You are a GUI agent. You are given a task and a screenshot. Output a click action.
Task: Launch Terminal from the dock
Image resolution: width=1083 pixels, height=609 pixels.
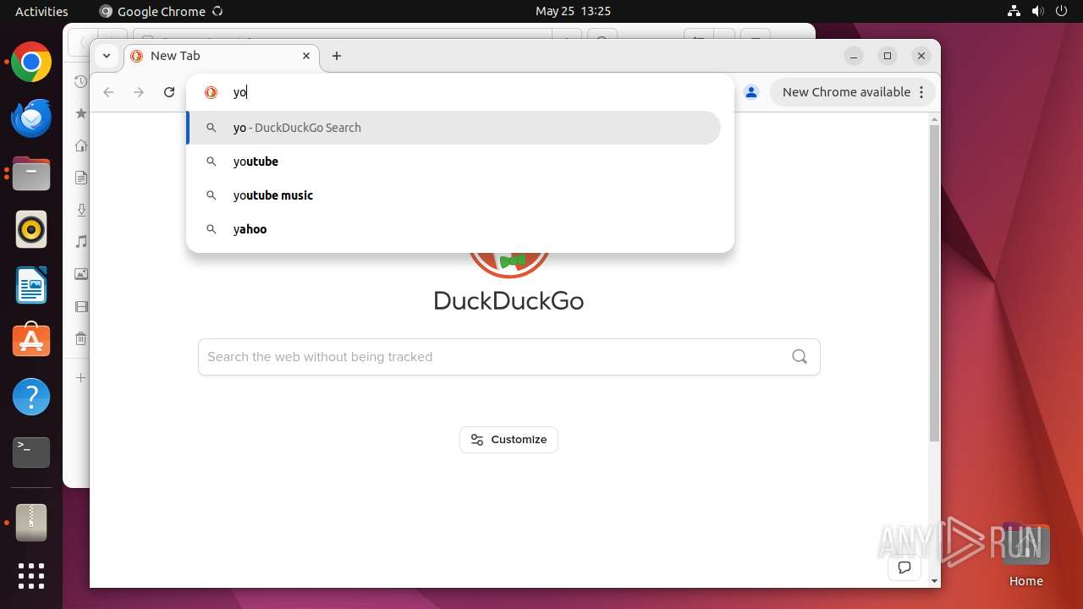pos(31,453)
